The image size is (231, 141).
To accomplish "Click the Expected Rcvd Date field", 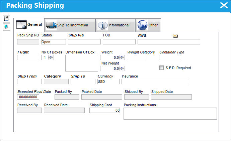I will point(28,97).
